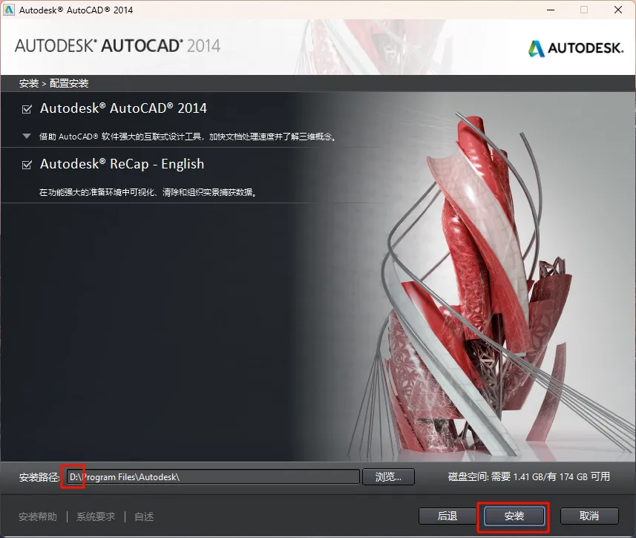Click the install path input field
The image size is (636, 538).
coord(213,476)
